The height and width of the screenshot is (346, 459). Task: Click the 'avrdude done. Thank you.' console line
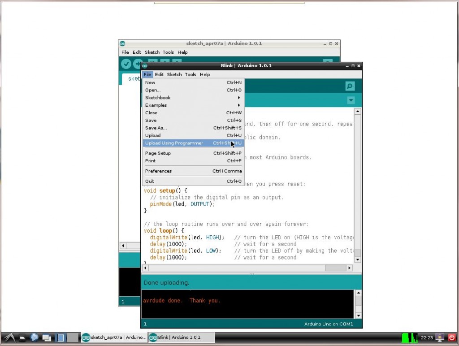click(182, 301)
